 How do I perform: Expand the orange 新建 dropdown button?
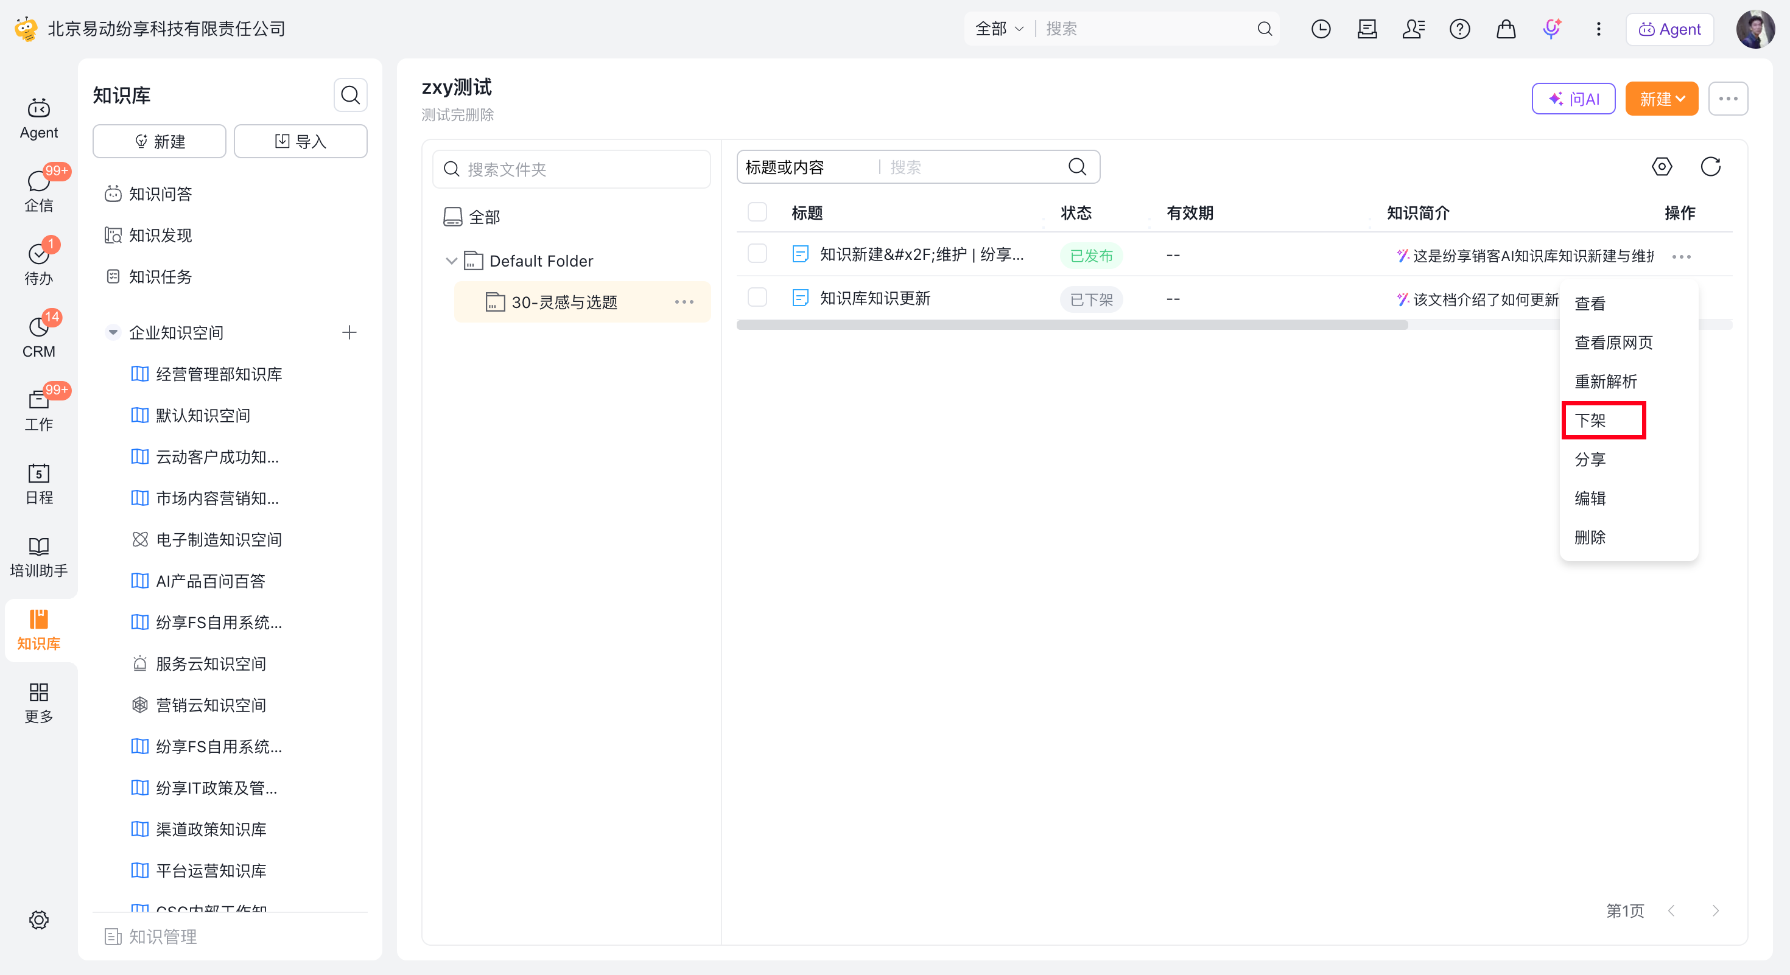tap(1662, 99)
